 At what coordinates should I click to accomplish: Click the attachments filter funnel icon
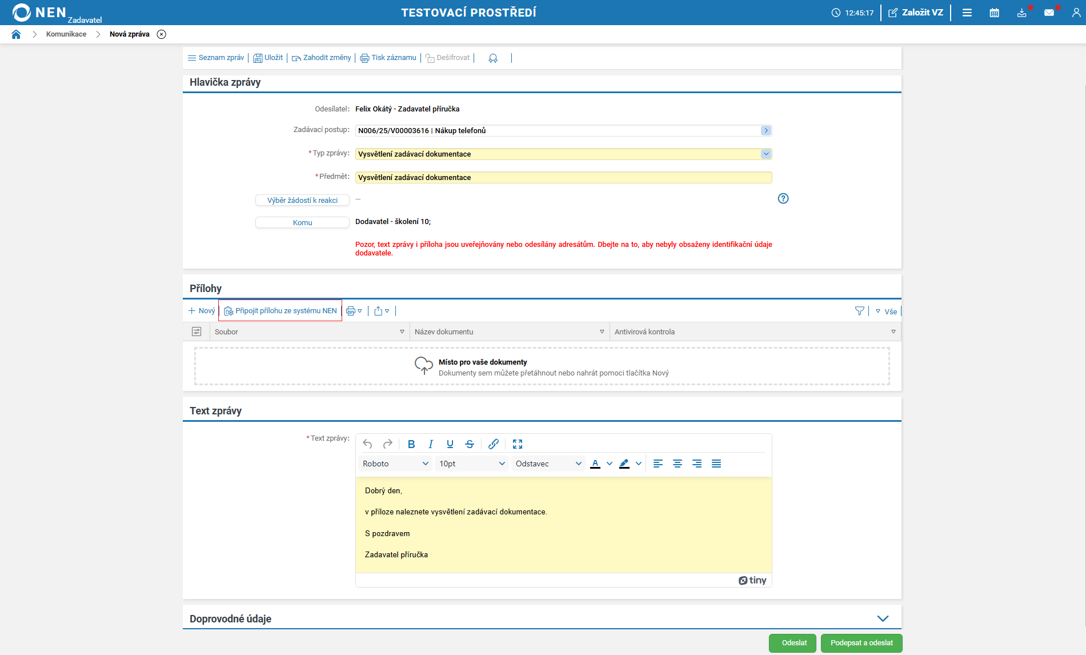859,311
